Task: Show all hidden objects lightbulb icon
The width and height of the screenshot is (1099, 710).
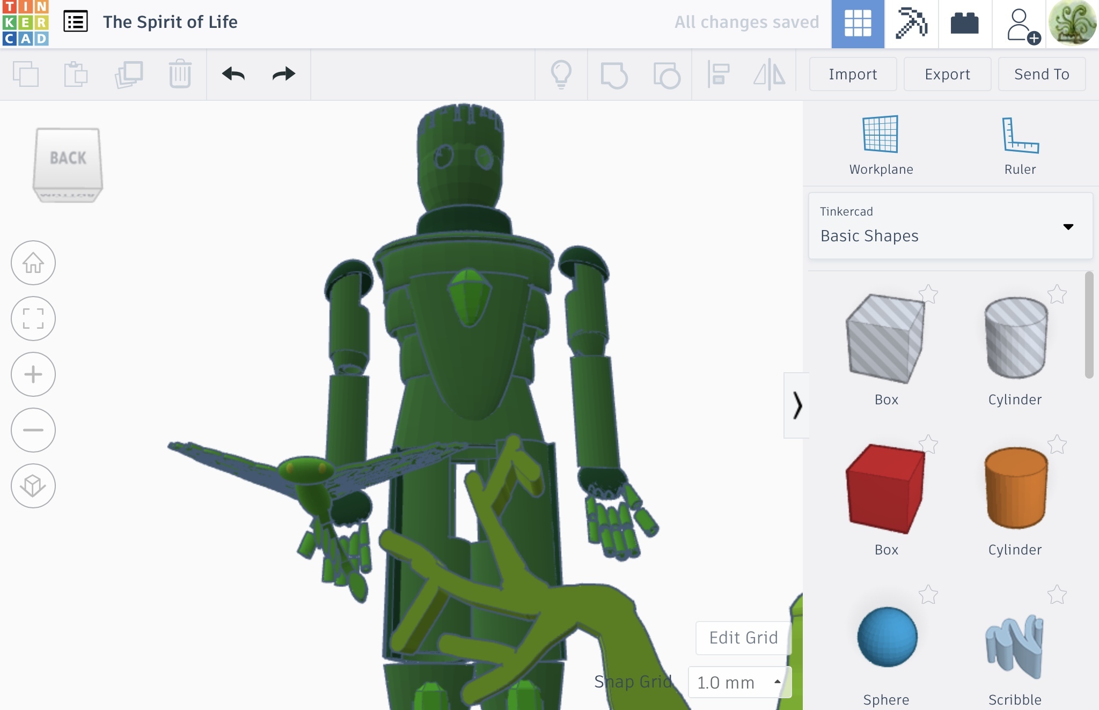Action: click(561, 74)
